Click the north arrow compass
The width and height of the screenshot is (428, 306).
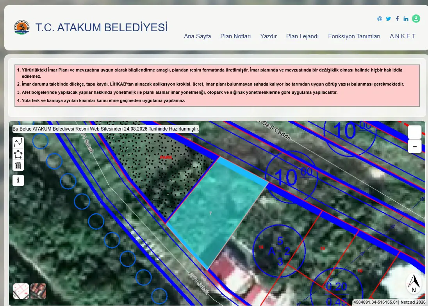(414, 283)
